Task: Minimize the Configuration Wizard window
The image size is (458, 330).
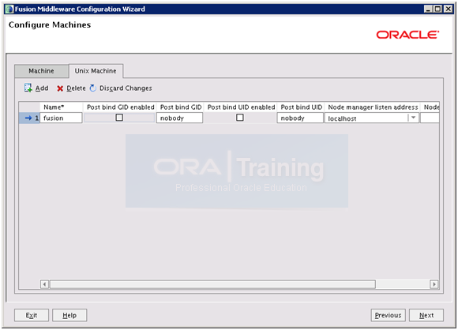Action: tap(428, 9)
